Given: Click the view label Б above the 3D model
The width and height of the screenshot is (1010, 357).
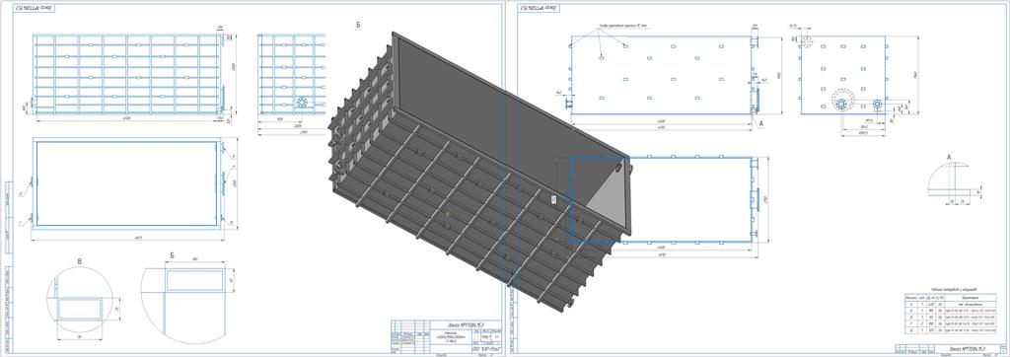Looking at the screenshot, I should [357, 25].
